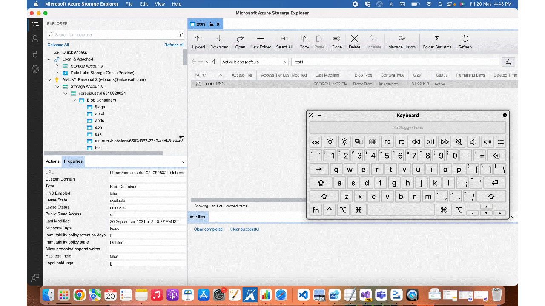Click the Clear completed link

pyautogui.click(x=209, y=229)
